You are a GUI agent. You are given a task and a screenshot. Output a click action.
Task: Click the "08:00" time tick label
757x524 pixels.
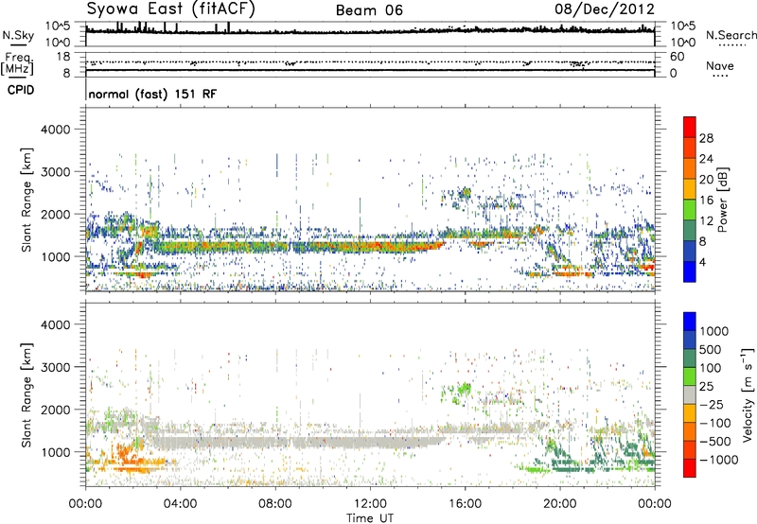275,504
